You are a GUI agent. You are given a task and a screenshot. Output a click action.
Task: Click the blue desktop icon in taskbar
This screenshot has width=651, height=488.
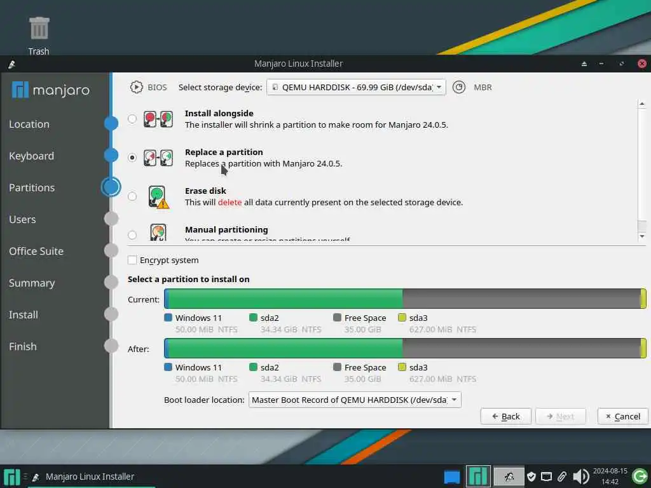pyautogui.click(x=452, y=477)
